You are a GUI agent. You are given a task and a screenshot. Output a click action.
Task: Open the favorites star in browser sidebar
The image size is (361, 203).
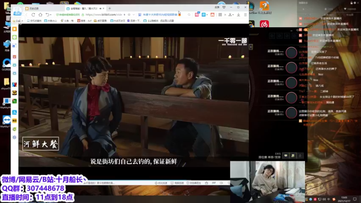tap(14, 29)
